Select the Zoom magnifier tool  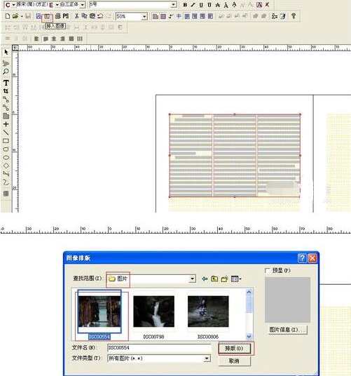(6, 72)
